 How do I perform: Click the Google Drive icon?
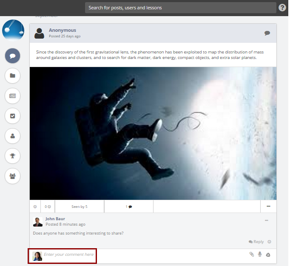[268, 255]
